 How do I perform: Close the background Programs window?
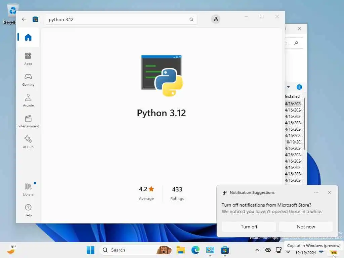[299, 29]
